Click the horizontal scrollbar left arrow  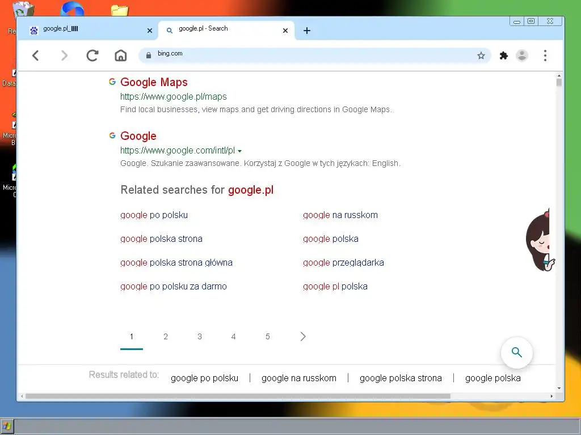22,396
